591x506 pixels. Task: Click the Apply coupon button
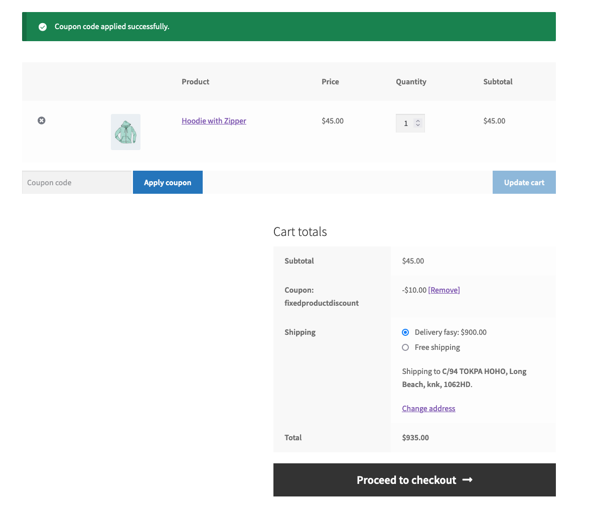tap(168, 182)
